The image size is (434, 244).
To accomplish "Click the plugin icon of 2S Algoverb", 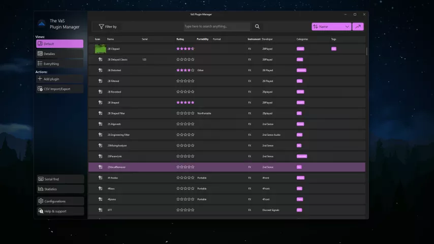I will click(101, 124).
